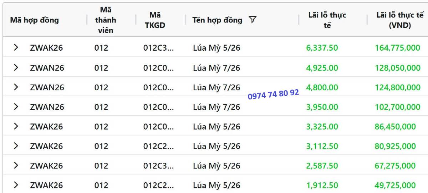Click 012C2... in the 3,112.50 row
Image resolution: width=428 pixels, height=193 pixels.
159,146
